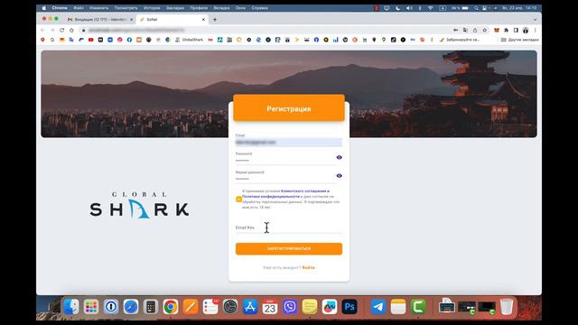Open Политики конфиденциальности link
The image size is (578, 325).
tap(271, 197)
